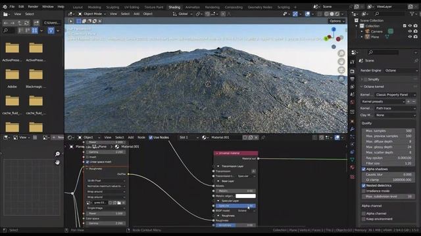Click the viewport zoom magnifier icon
Image resolution: width=421 pixels, height=236 pixels.
341,53
